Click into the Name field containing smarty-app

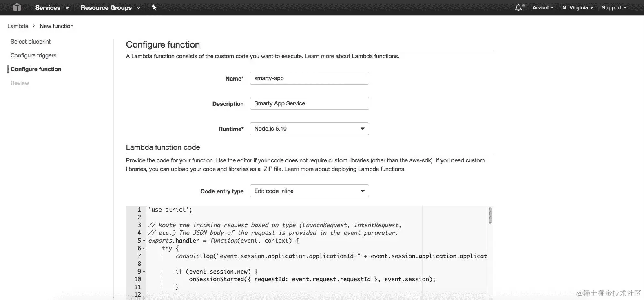click(309, 78)
